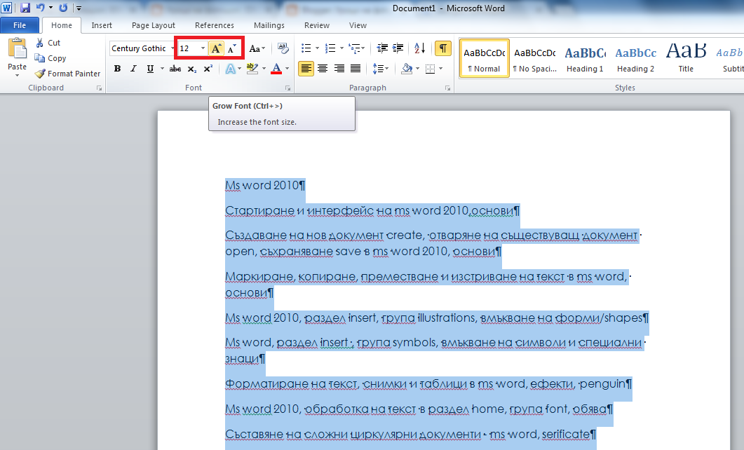This screenshot has height=450, width=744.
Task: Toggle Align Text Left
Action: tap(306, 69)
